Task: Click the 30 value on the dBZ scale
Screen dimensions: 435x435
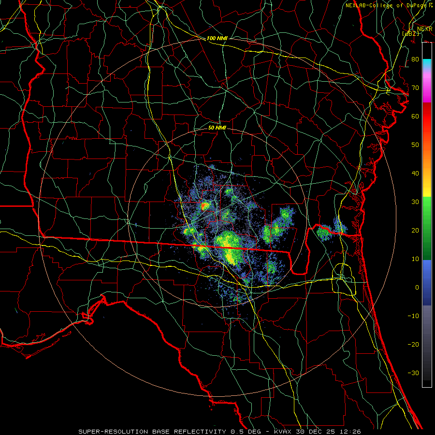Action: 415,202
